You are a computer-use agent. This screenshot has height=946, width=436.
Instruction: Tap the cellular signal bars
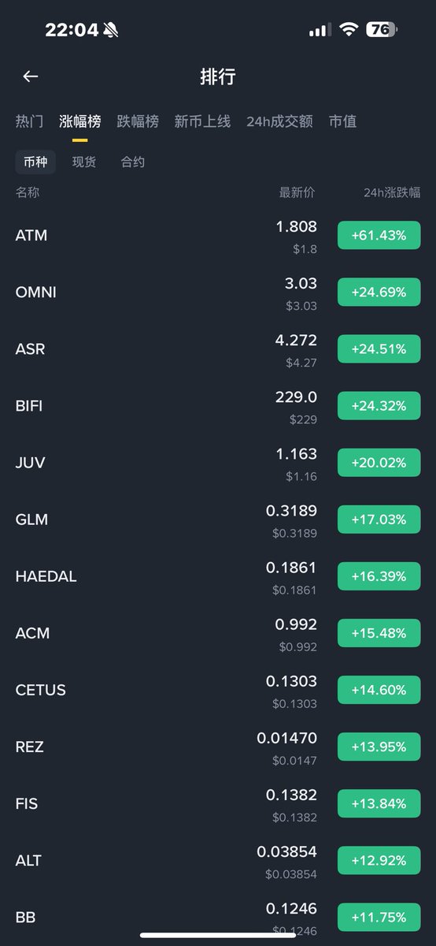320,30
